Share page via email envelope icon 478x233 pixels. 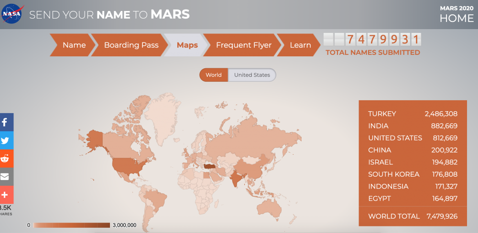[6, 177]
